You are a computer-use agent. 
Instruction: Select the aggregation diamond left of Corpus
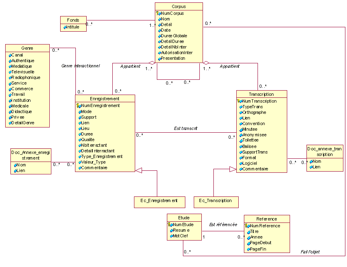pos(152,63)
